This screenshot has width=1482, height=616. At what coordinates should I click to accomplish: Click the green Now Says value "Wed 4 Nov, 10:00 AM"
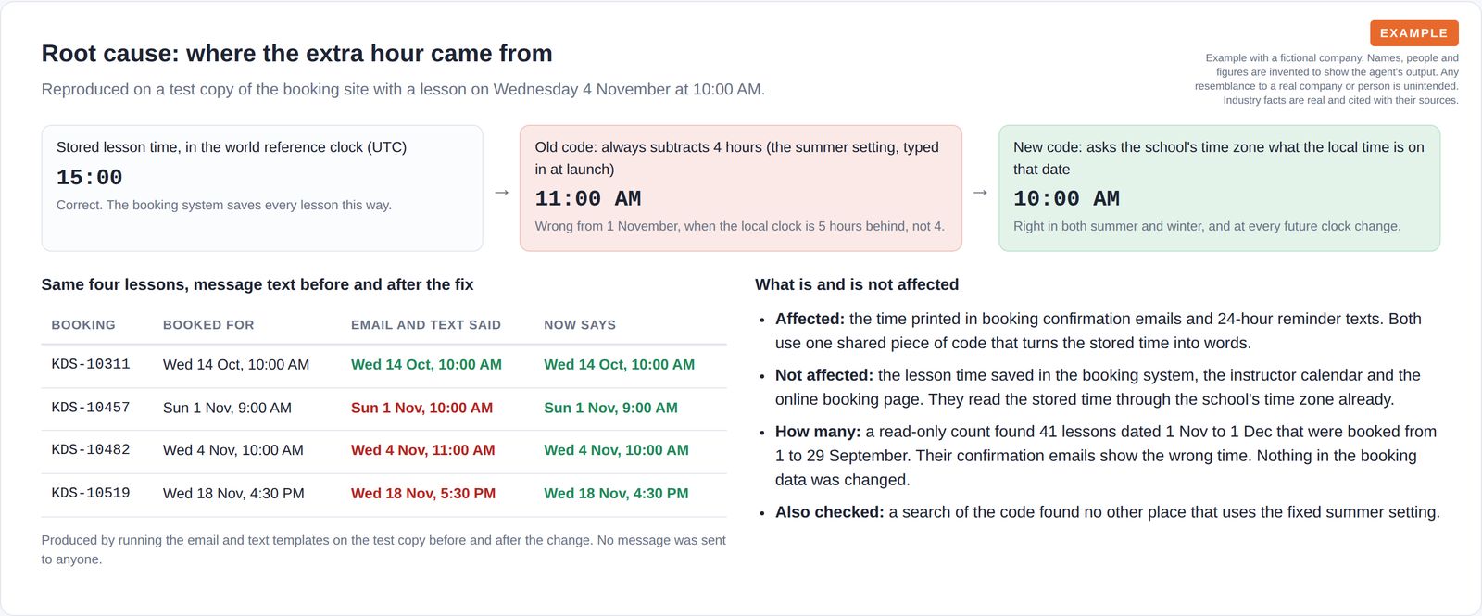click(x=616, y=450)
